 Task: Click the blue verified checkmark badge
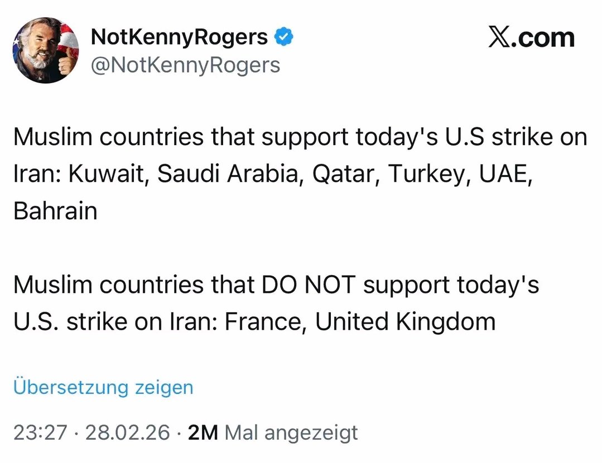[285, 37]
